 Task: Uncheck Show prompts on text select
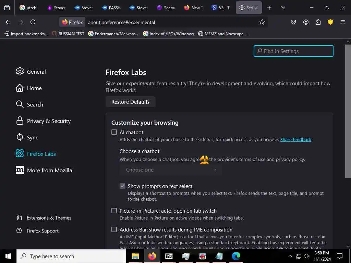[x=122, y=186]
